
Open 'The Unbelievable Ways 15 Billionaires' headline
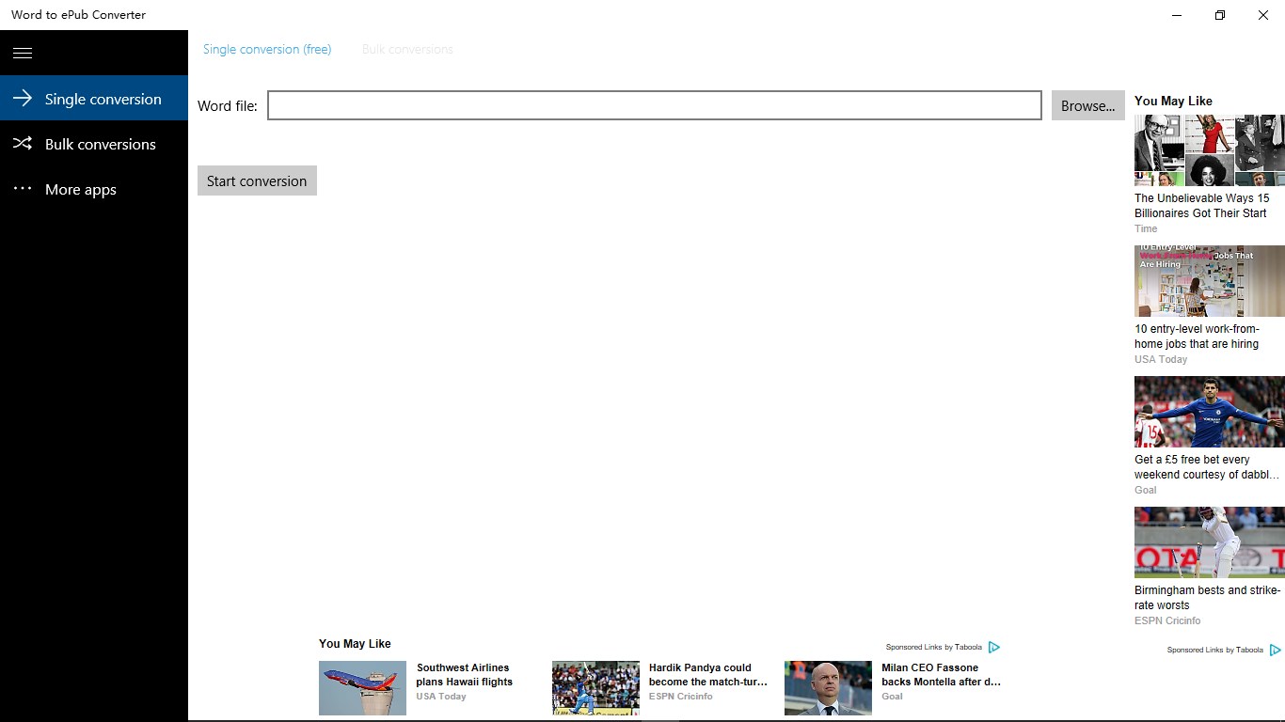(1202, 206)
